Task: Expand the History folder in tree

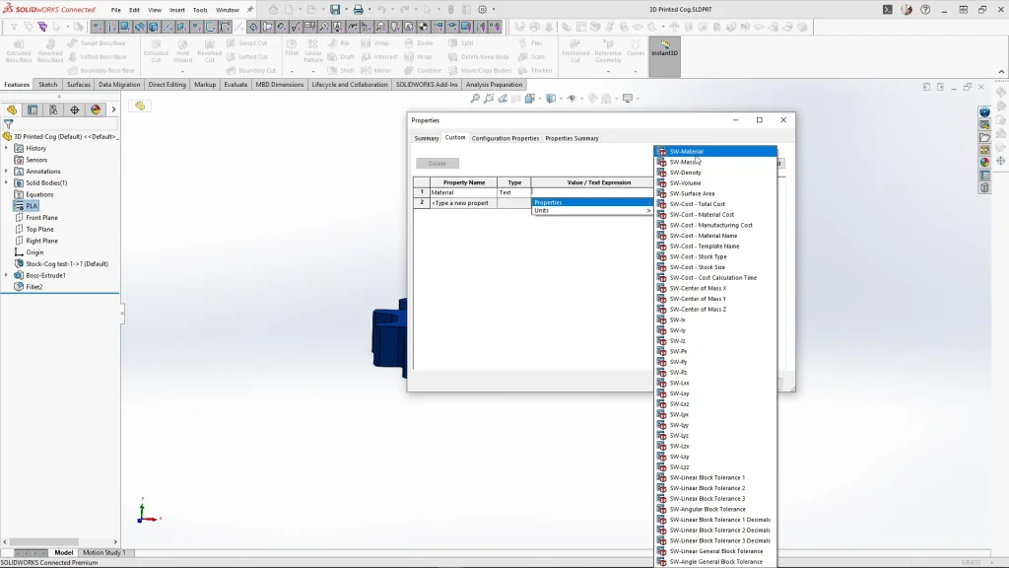Action: pos(6,148)
